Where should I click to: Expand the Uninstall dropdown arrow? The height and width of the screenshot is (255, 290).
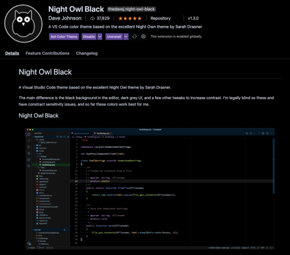[126, 36]
